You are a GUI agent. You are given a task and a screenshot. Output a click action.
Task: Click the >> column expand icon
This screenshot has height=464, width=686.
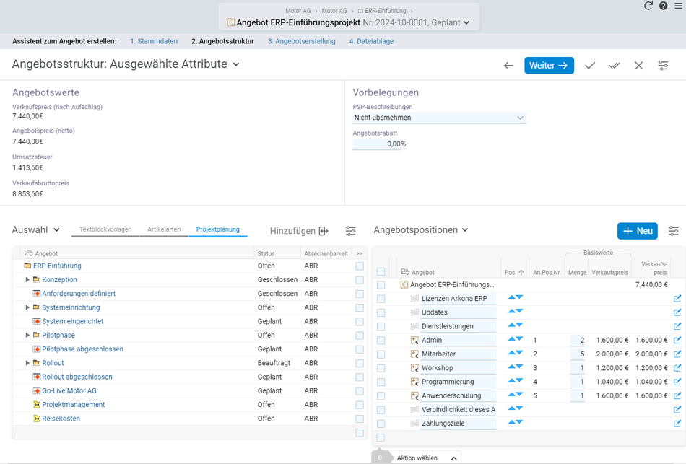pyautogui.click(x=359, y=253)
